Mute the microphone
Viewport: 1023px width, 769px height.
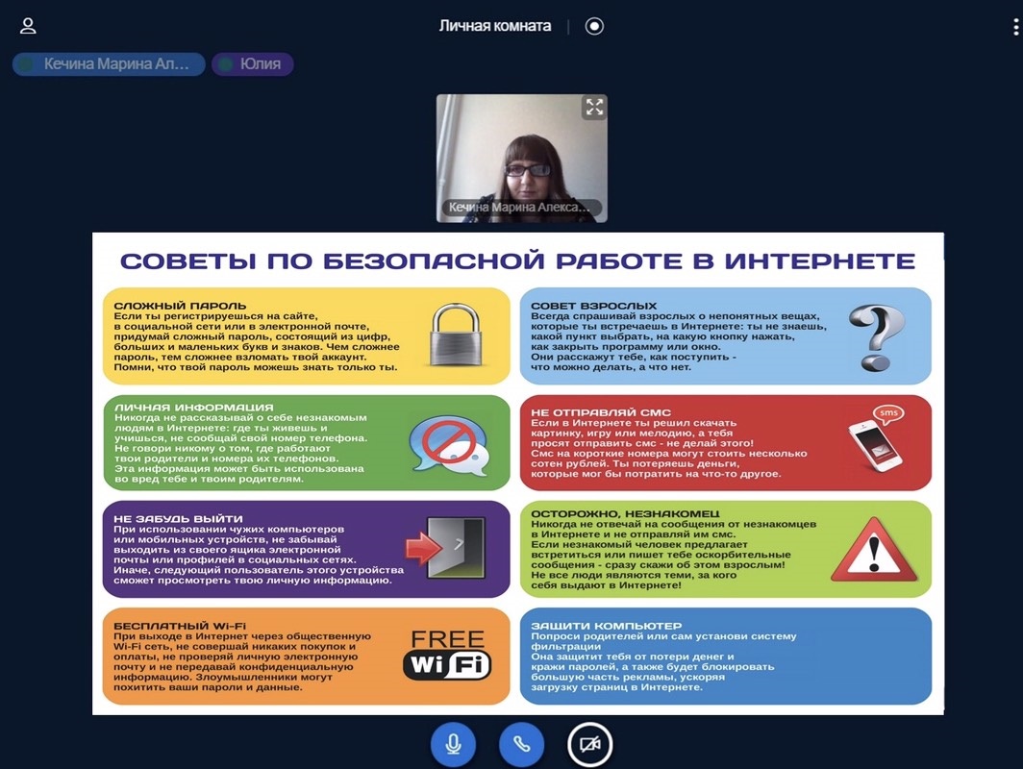pyautogui.click(x=453, y=744)
